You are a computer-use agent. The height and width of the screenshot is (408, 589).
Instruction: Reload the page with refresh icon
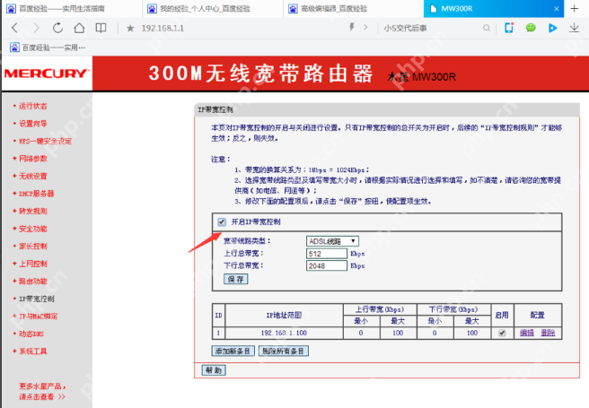pos(57,28)
